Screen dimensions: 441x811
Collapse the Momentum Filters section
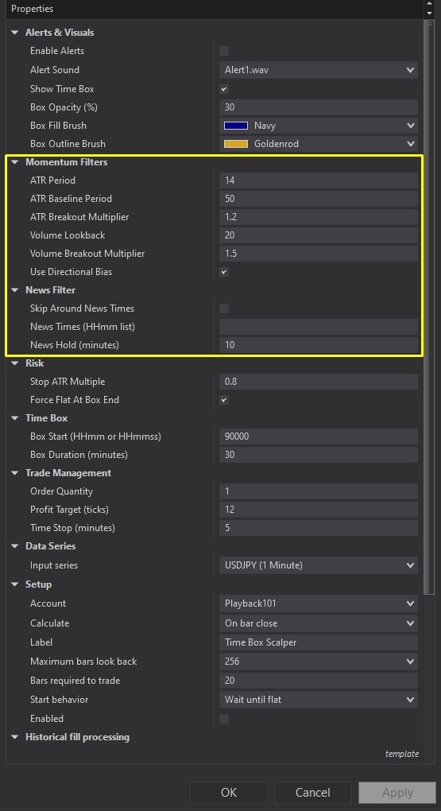[x=14, y=162]
